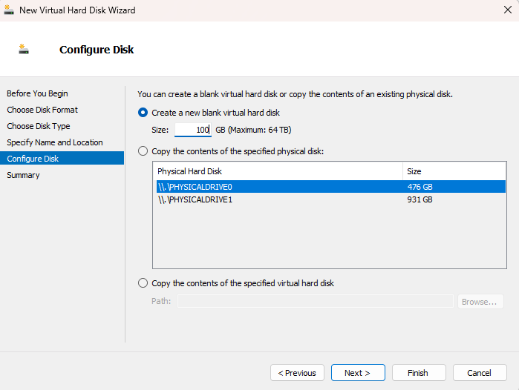
Task: Click the Next > button
Action: [x=358, y=373]
